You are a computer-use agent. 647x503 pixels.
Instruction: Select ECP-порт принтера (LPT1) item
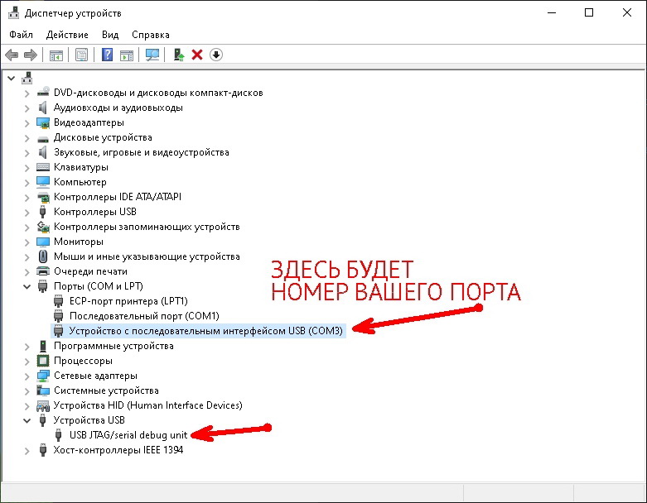tap(128, 301)
